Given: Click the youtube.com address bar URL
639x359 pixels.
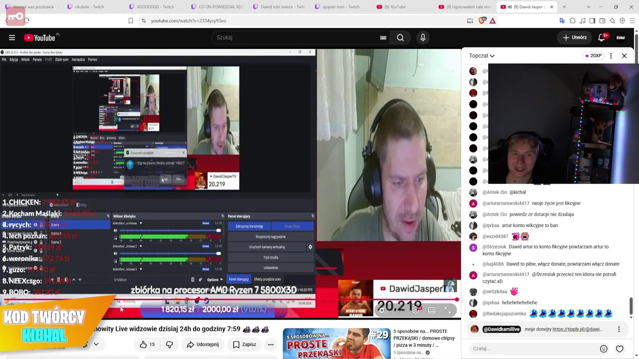Looking at the screenshot, I should coord(189,21).
